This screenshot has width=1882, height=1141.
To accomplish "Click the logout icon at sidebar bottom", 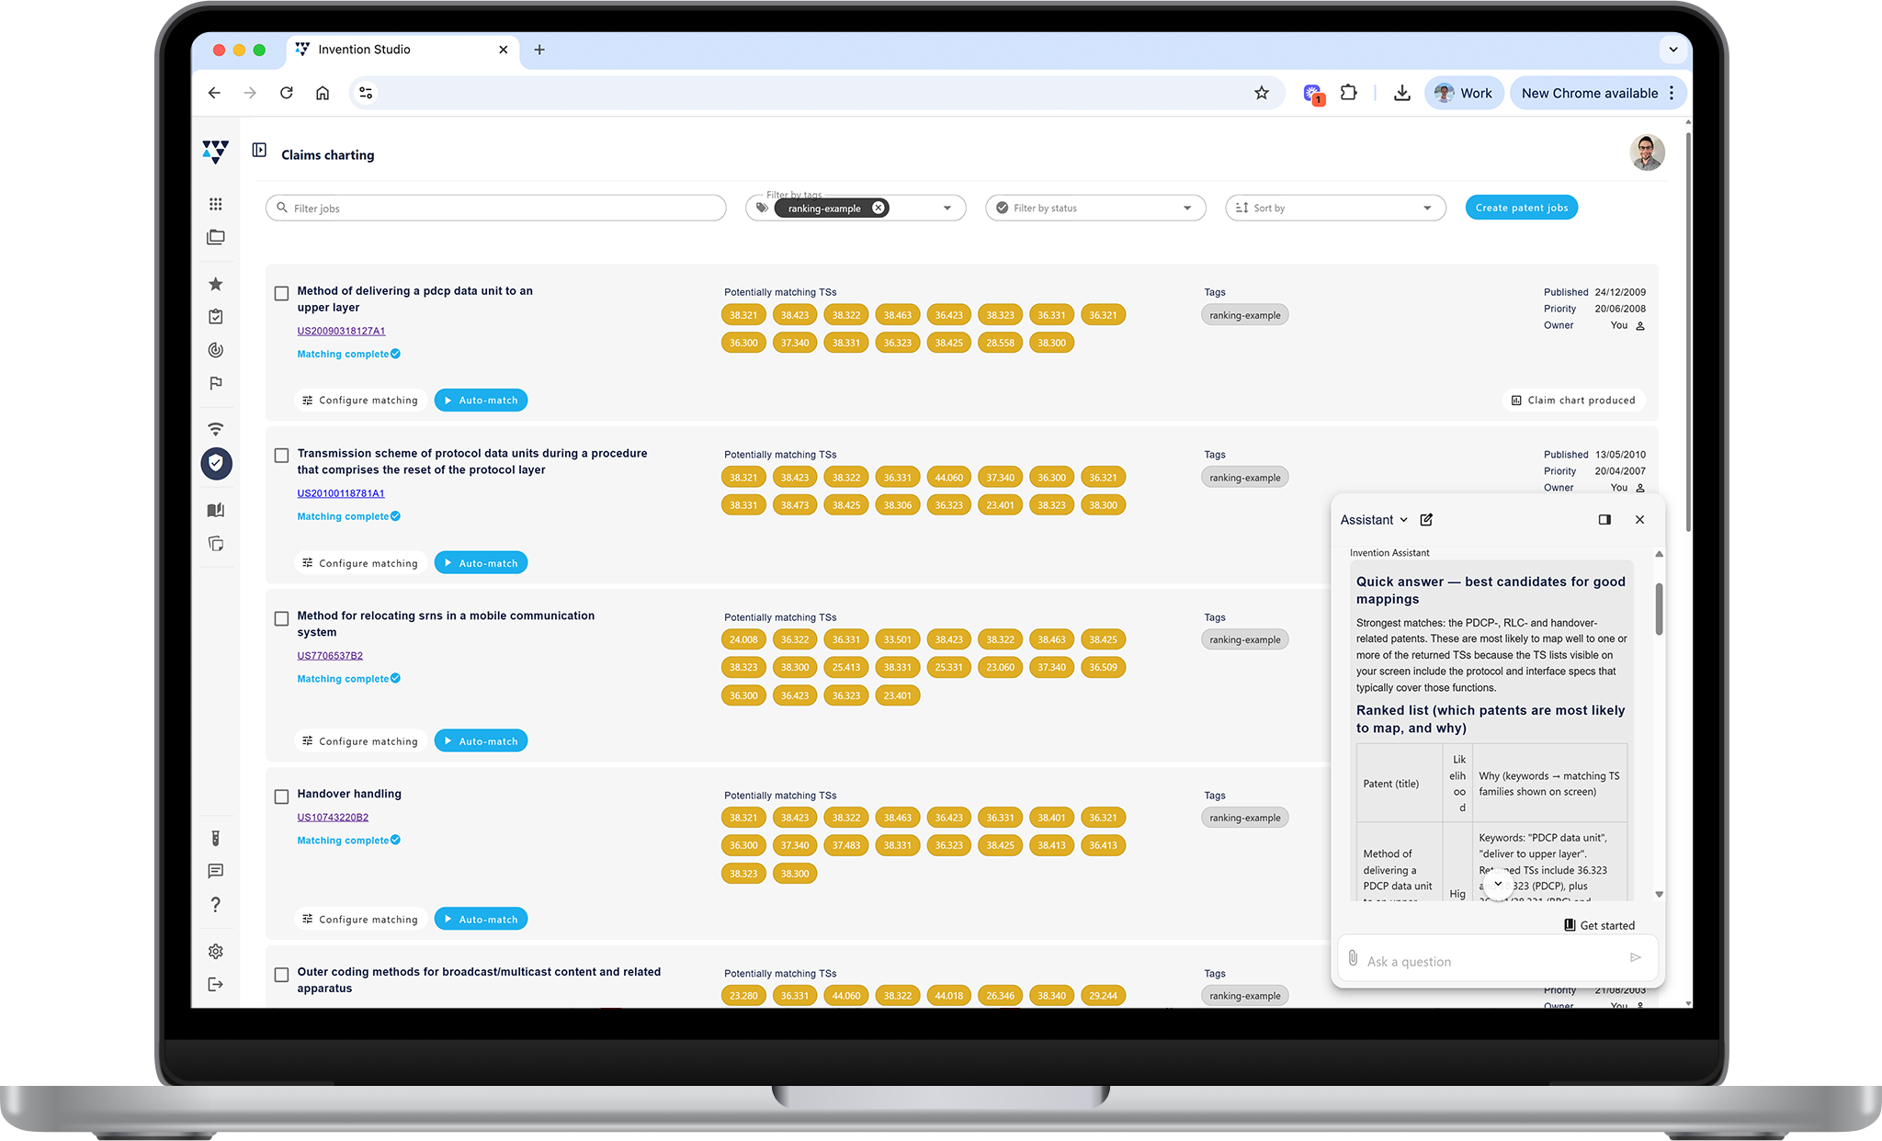I will tap(215, 985).
